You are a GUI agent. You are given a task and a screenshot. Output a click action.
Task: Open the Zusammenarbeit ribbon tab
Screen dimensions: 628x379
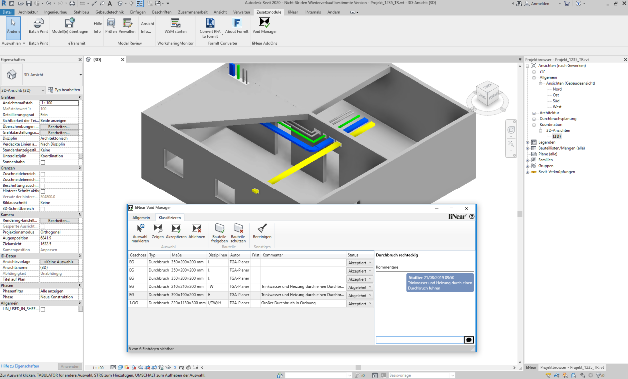[193, 12]
